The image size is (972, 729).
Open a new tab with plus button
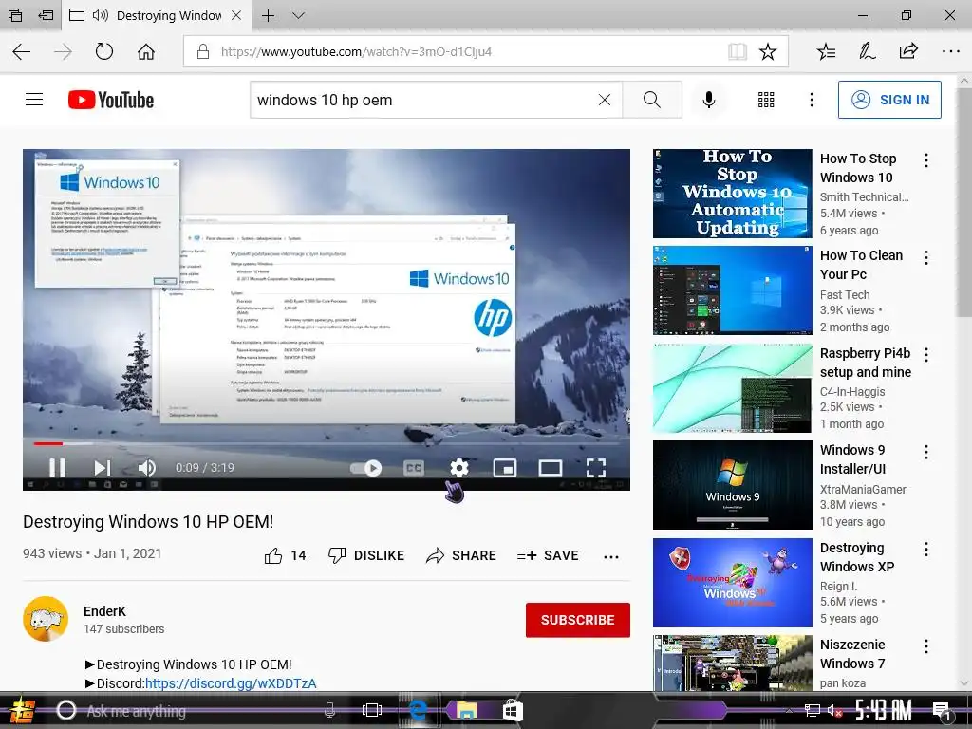268,15
